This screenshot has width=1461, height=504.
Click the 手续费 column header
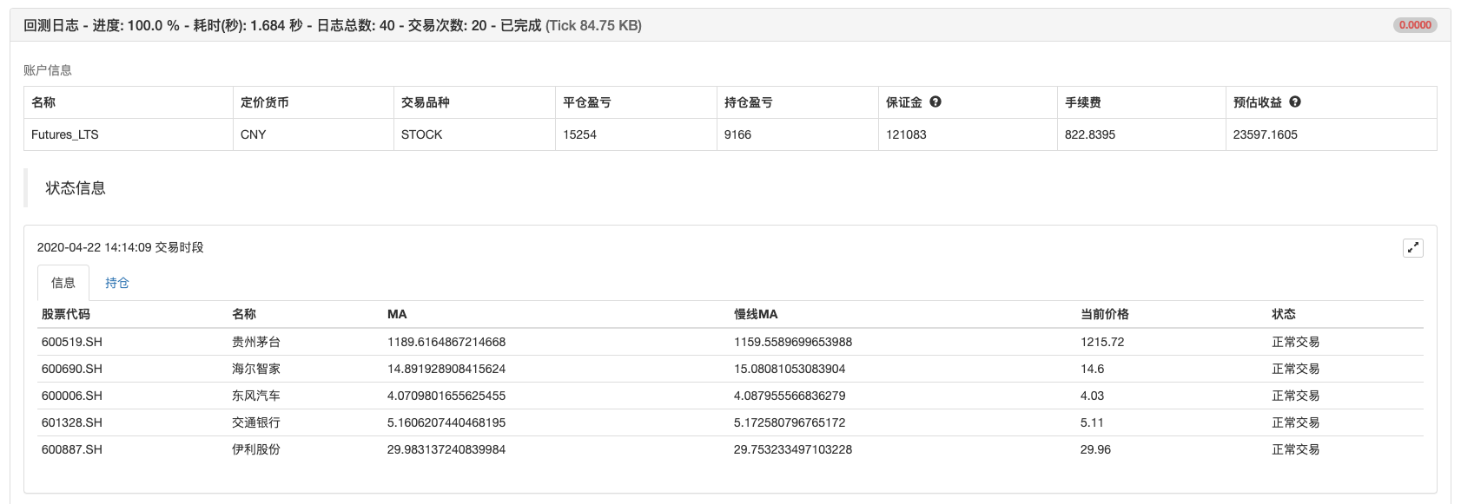[1083, 102]
